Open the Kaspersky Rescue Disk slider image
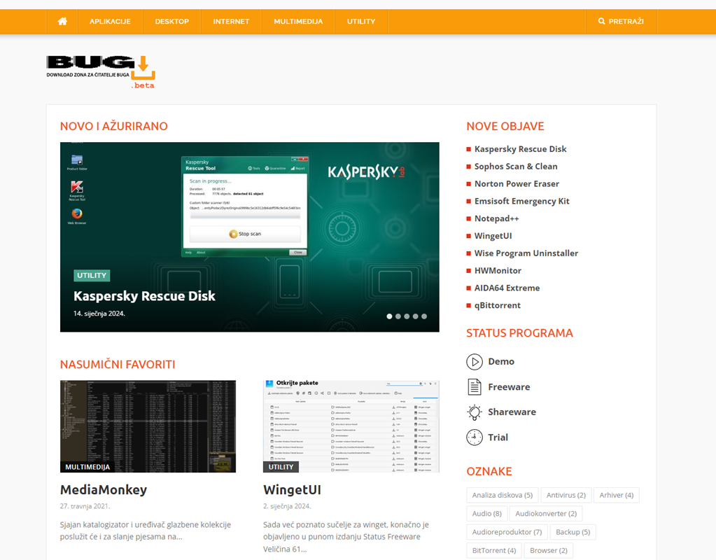 250,237
